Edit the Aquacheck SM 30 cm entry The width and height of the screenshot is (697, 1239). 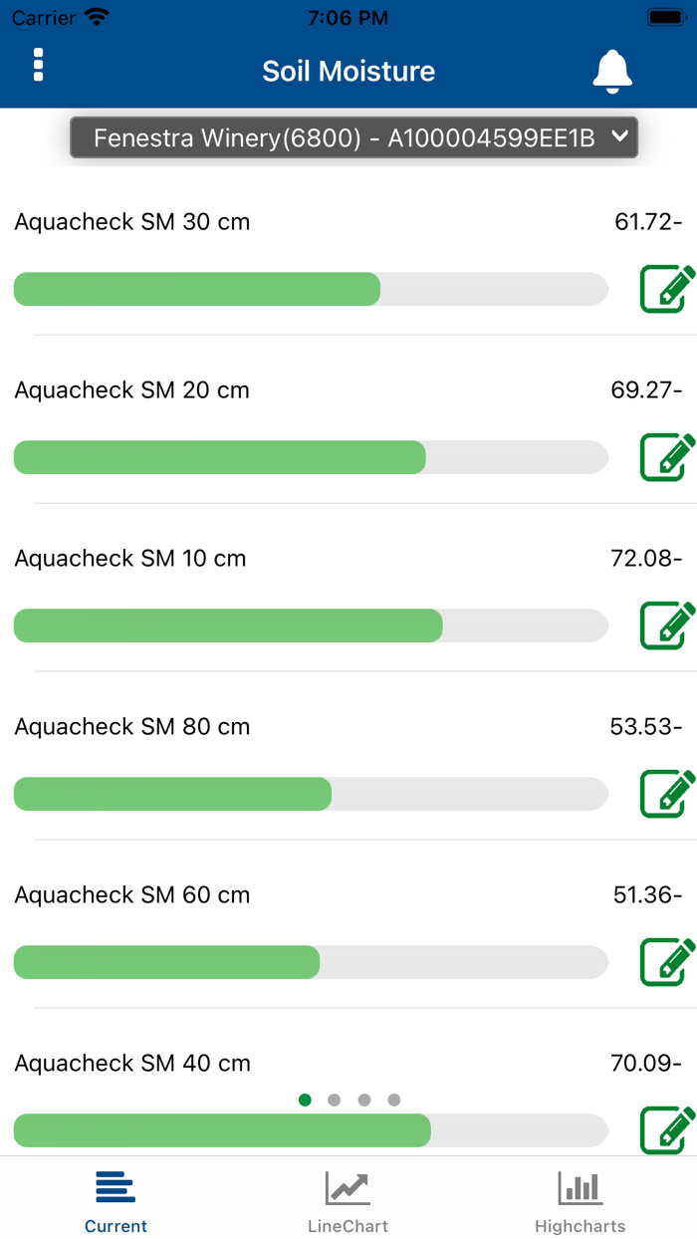pyautogui.click(x=666, y=289)
